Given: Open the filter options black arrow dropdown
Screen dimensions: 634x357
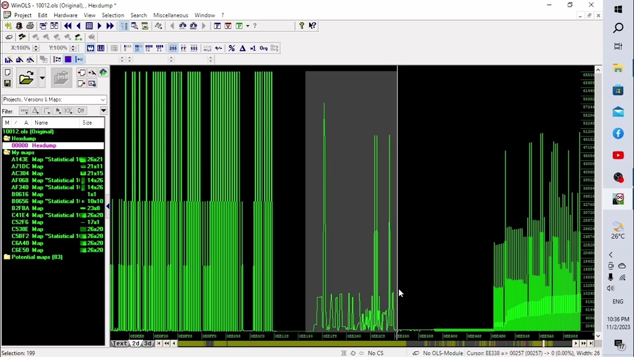Looking at the screenshot, I should [103, 111].
